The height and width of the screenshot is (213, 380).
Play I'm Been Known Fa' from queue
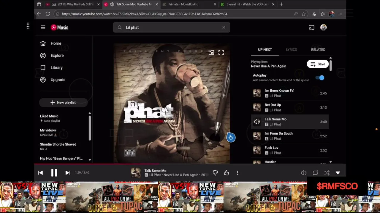[x=290, y=93]
